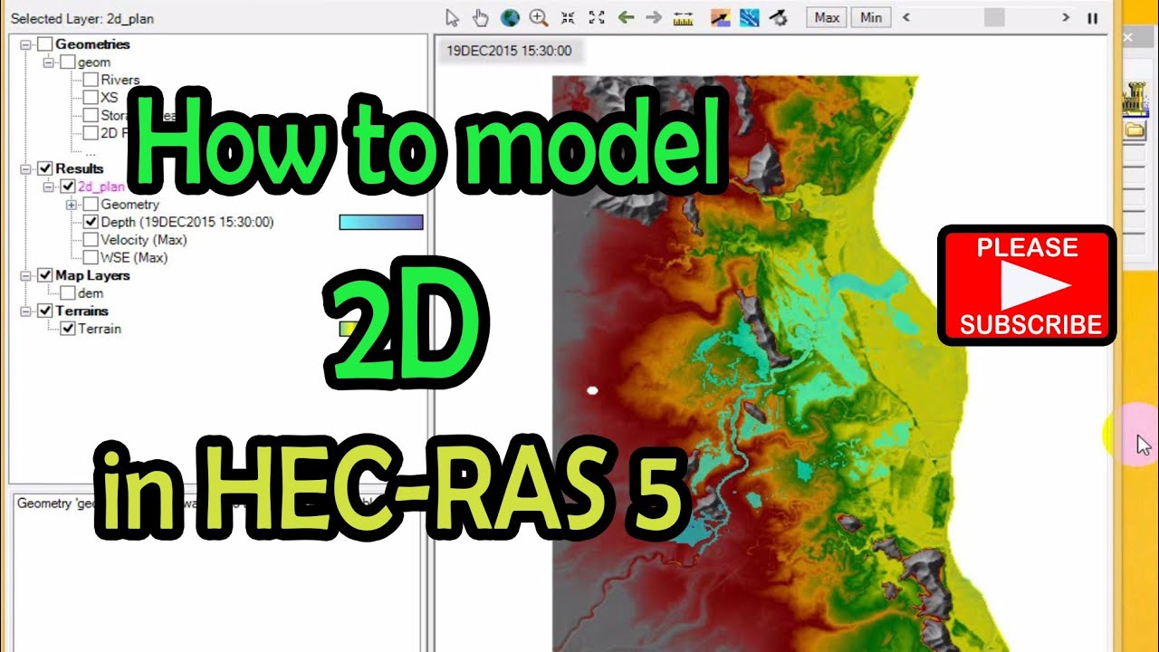Screen dimensions: 1159x652
Task: Click the blue particle tracing icon
Action: click(x=749, y=17)
